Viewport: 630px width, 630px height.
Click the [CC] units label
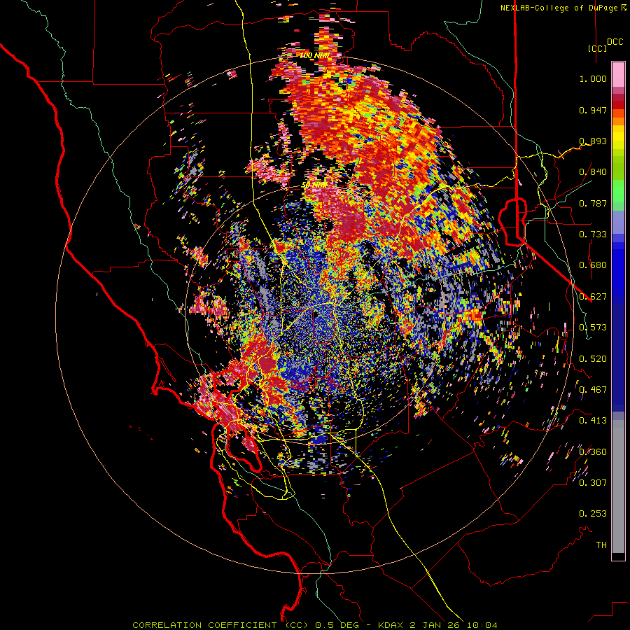pyautogui.click(x=597, y=48)
